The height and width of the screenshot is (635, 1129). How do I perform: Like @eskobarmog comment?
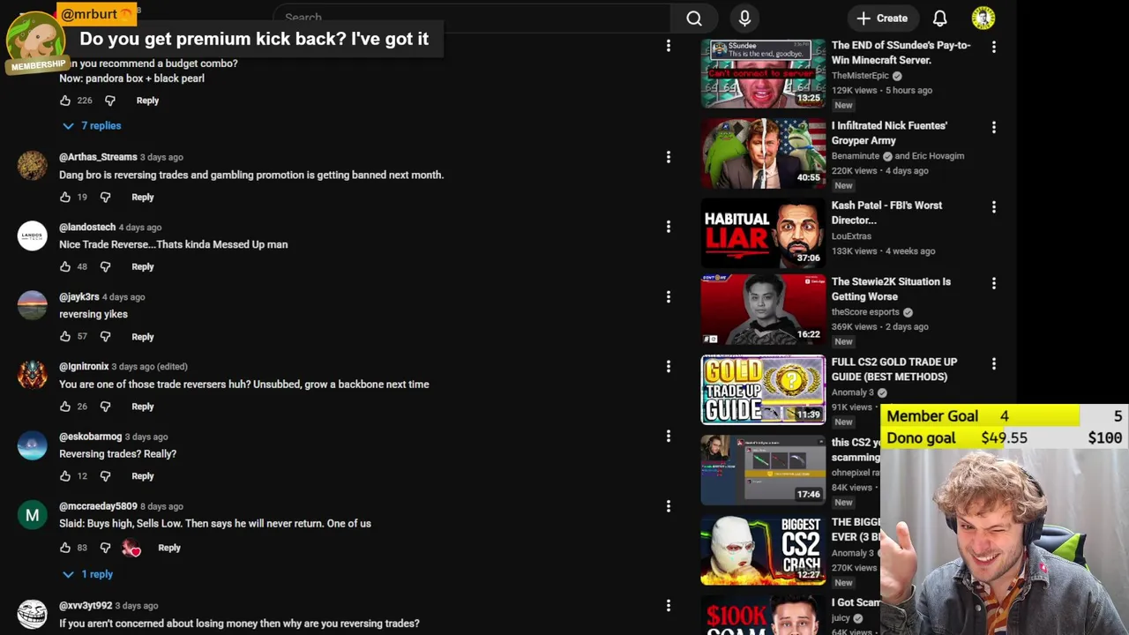point(65,476)
